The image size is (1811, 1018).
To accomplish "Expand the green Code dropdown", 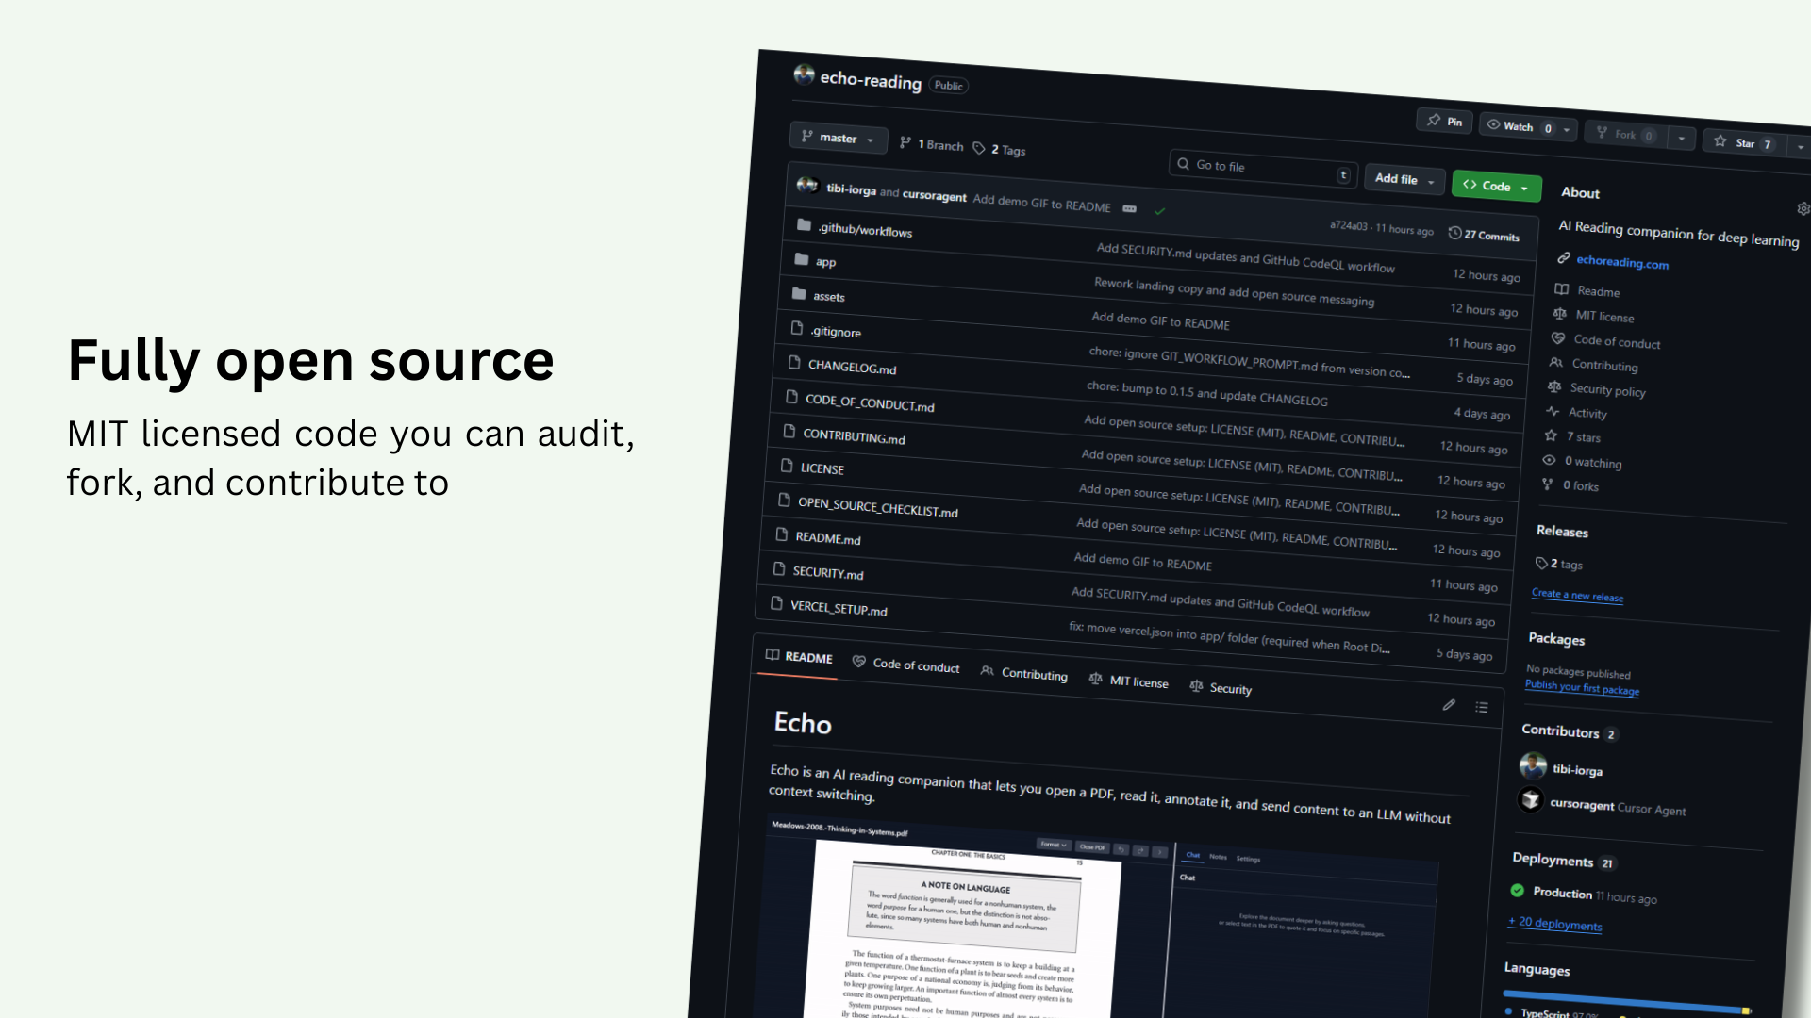I will (1496, 186).
